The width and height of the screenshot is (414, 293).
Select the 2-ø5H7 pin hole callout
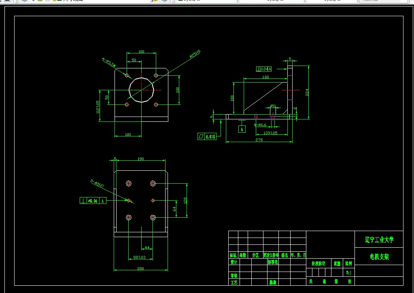coord(97,183)
